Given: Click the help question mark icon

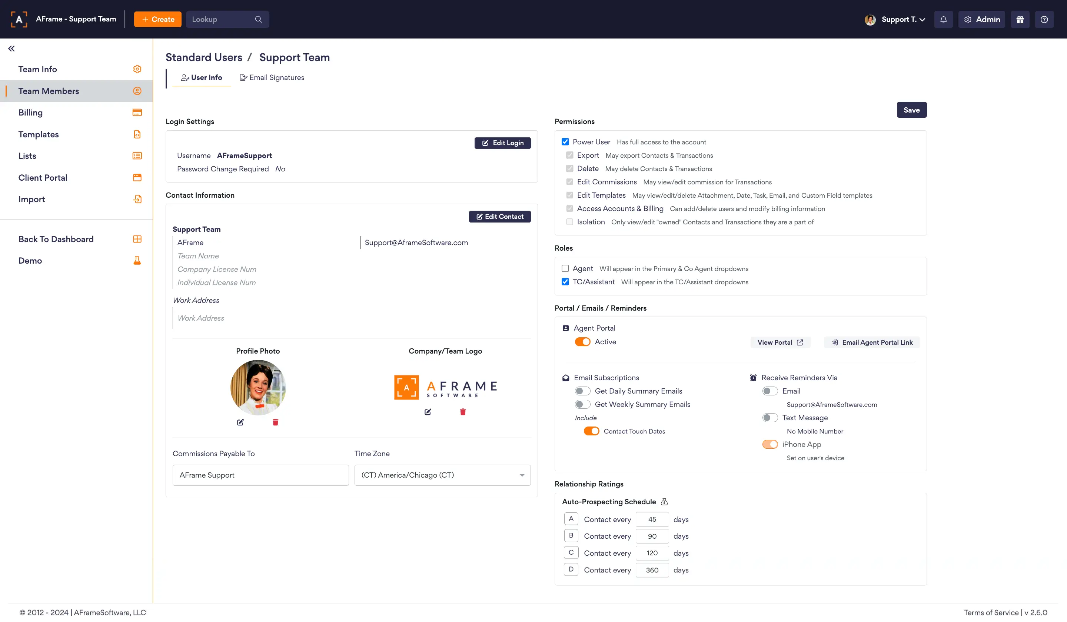Looking at the screenshot, I should coord(1044,20).
